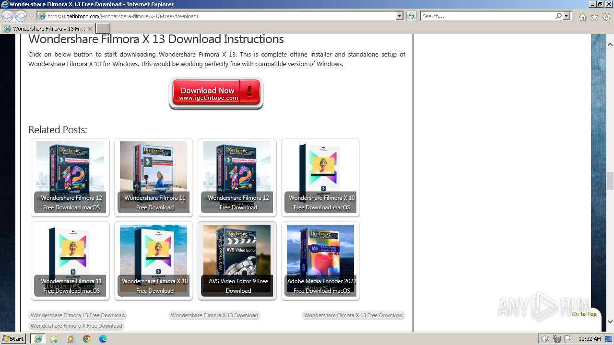Screen dimensions: 614x345
Task: Click the volume speaker tray icon
Action: [x=545, y=339]
